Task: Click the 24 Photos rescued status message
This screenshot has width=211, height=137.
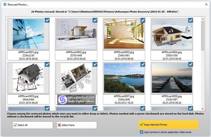Action: [105, 12]
